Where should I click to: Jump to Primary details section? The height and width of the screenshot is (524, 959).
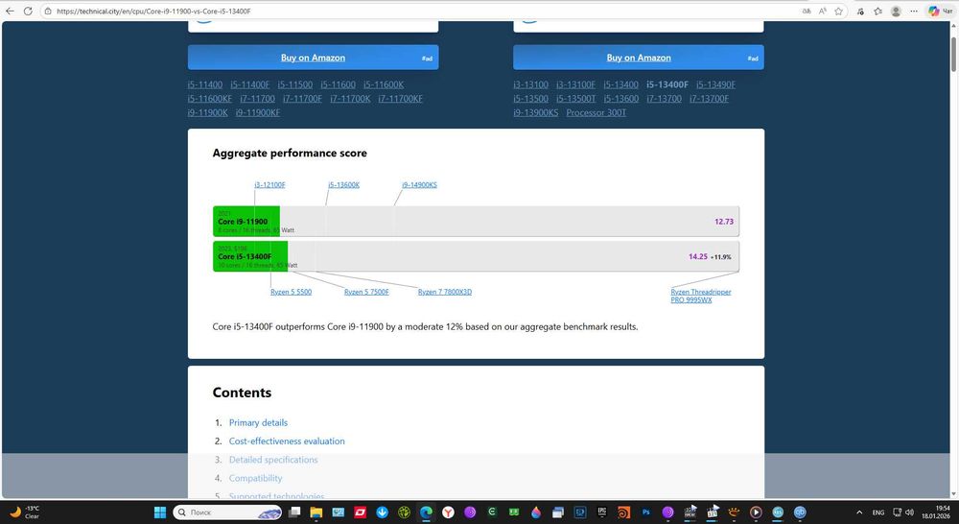tap(258, 423)
